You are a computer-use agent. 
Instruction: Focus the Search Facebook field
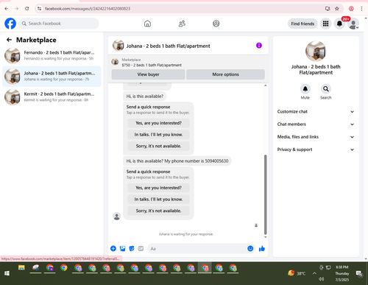[x=59, y=24]
